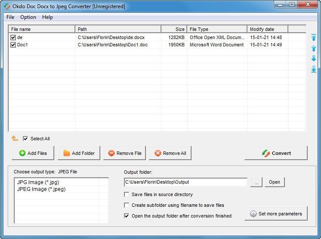The width and height of the screenshot is (321, 239).
Task: Click the move-to-bottom arrow icon
Action: tap(313, 69)
